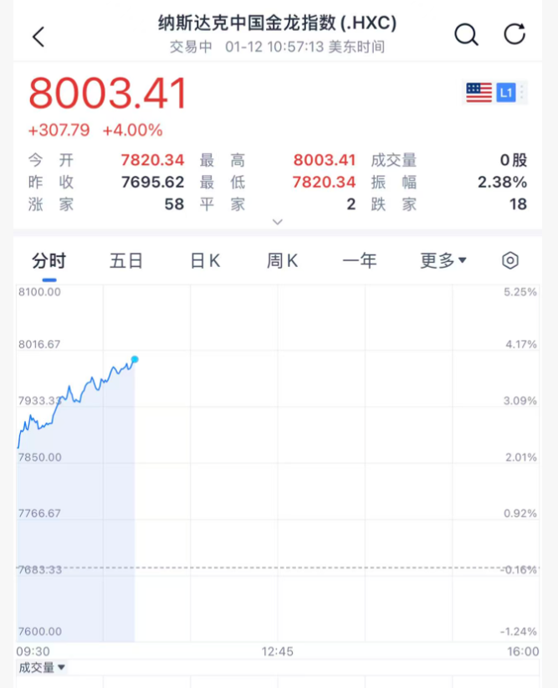Open the 成交量 indicator dropdown
558x688 pixels.
click(43, 667)
